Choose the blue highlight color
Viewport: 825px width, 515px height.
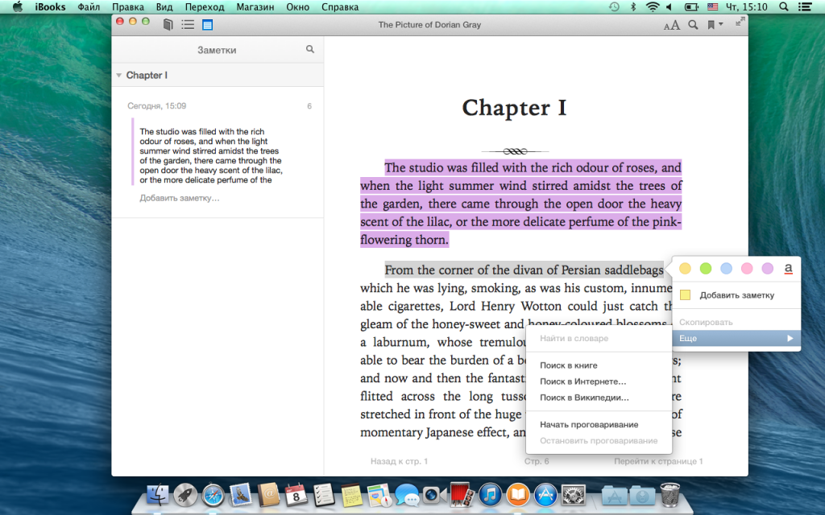(726, 269)
